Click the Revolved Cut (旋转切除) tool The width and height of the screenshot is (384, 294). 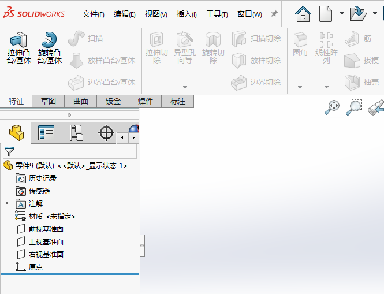coord(213,48)
